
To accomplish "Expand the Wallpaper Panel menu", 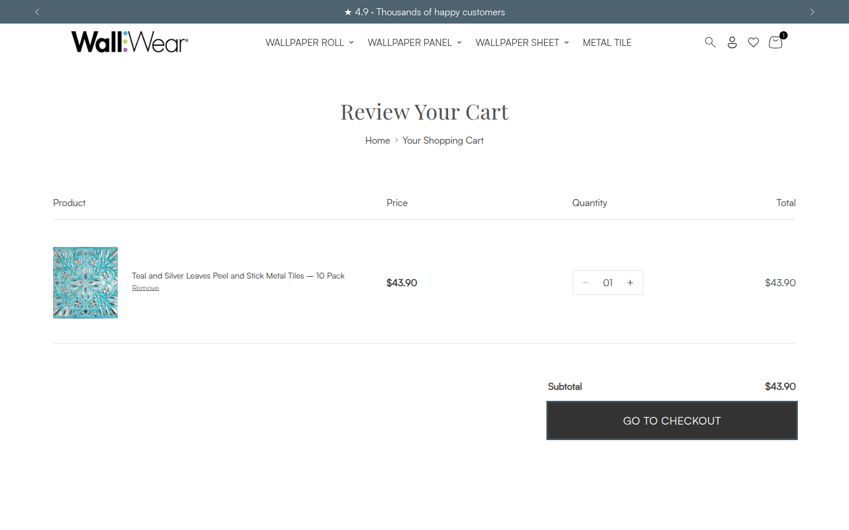I will pyautogui.click(x=414, y=42).
